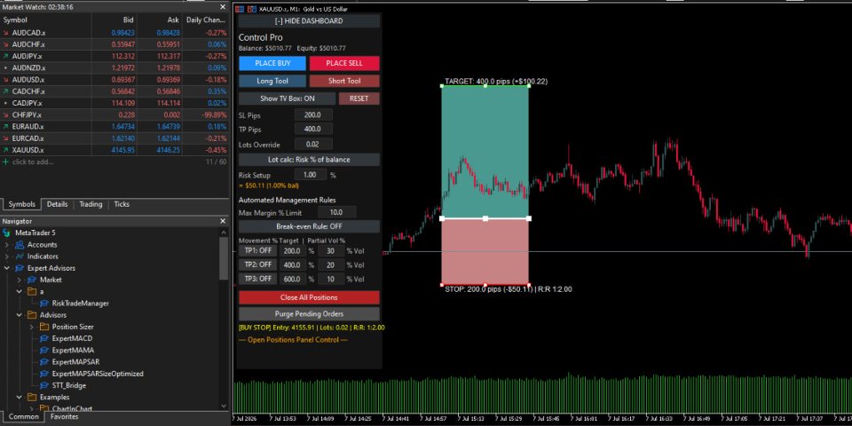Viewport: 852px width, 426px height.
Task: Open the Details tab in Market Watch
Action: click(x=57, y=204)
